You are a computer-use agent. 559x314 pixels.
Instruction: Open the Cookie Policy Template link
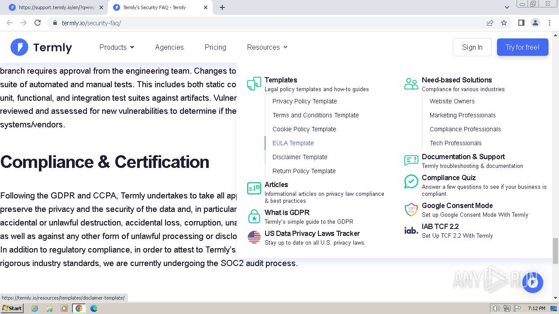pyautogui.click(x=304, y=129)
